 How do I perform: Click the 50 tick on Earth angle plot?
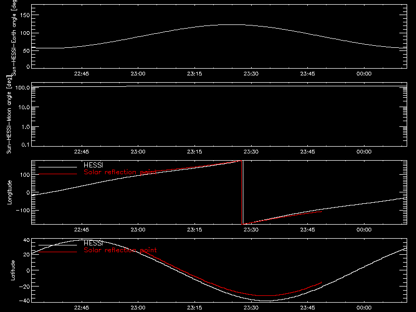pyautogui.click(x=27, y=50)
